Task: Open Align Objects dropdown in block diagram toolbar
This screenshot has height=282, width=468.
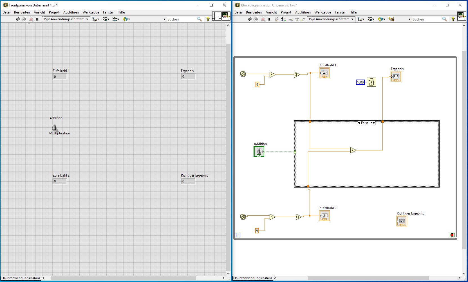Action: [x=361, y=19]
